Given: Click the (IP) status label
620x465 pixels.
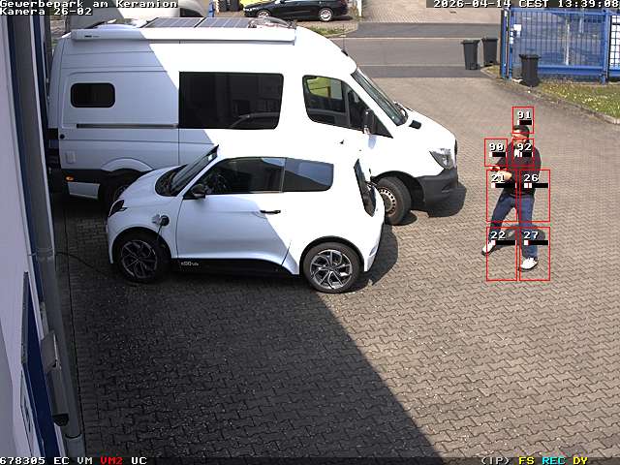Looking at the screenshot, I should (x=495, y=460).
